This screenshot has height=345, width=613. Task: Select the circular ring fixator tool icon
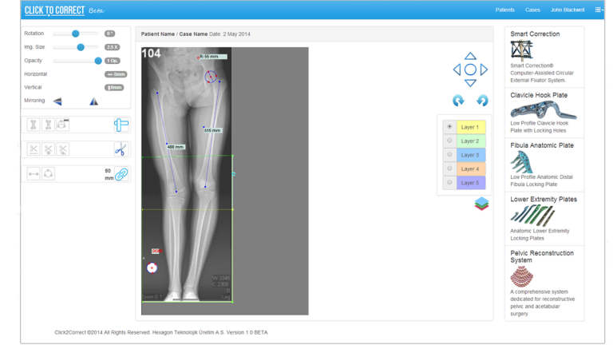pos(62,125)
